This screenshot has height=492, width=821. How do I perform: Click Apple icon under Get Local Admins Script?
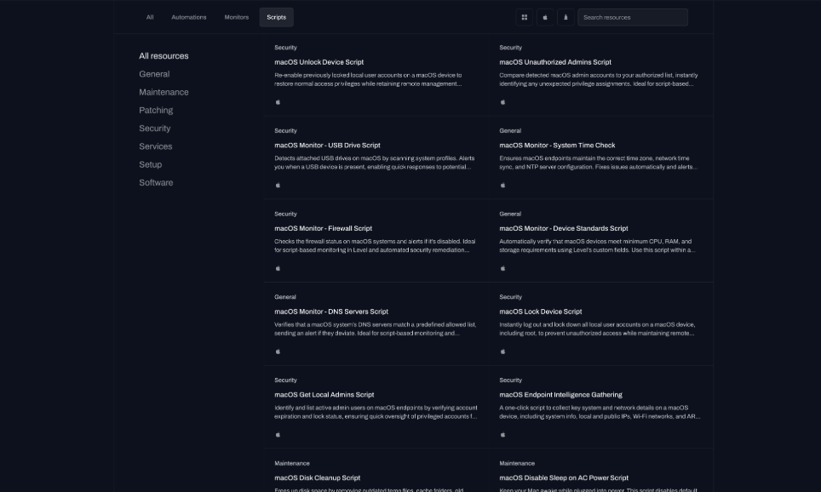[278, 434]
